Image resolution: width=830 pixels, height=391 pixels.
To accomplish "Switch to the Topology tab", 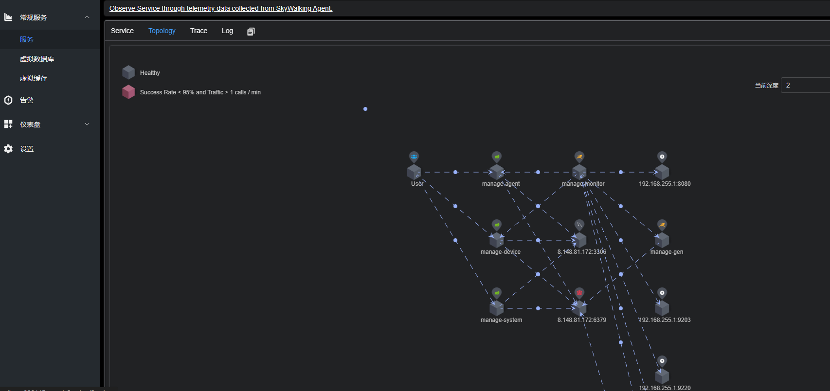I will click(x=162, y=31).
